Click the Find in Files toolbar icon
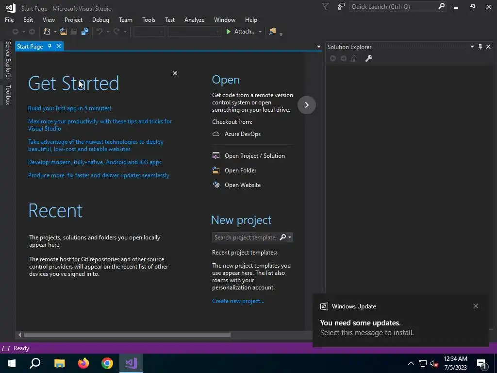This screenshot has width=497, height=373. pyautogui.click(x=272, y=32)
